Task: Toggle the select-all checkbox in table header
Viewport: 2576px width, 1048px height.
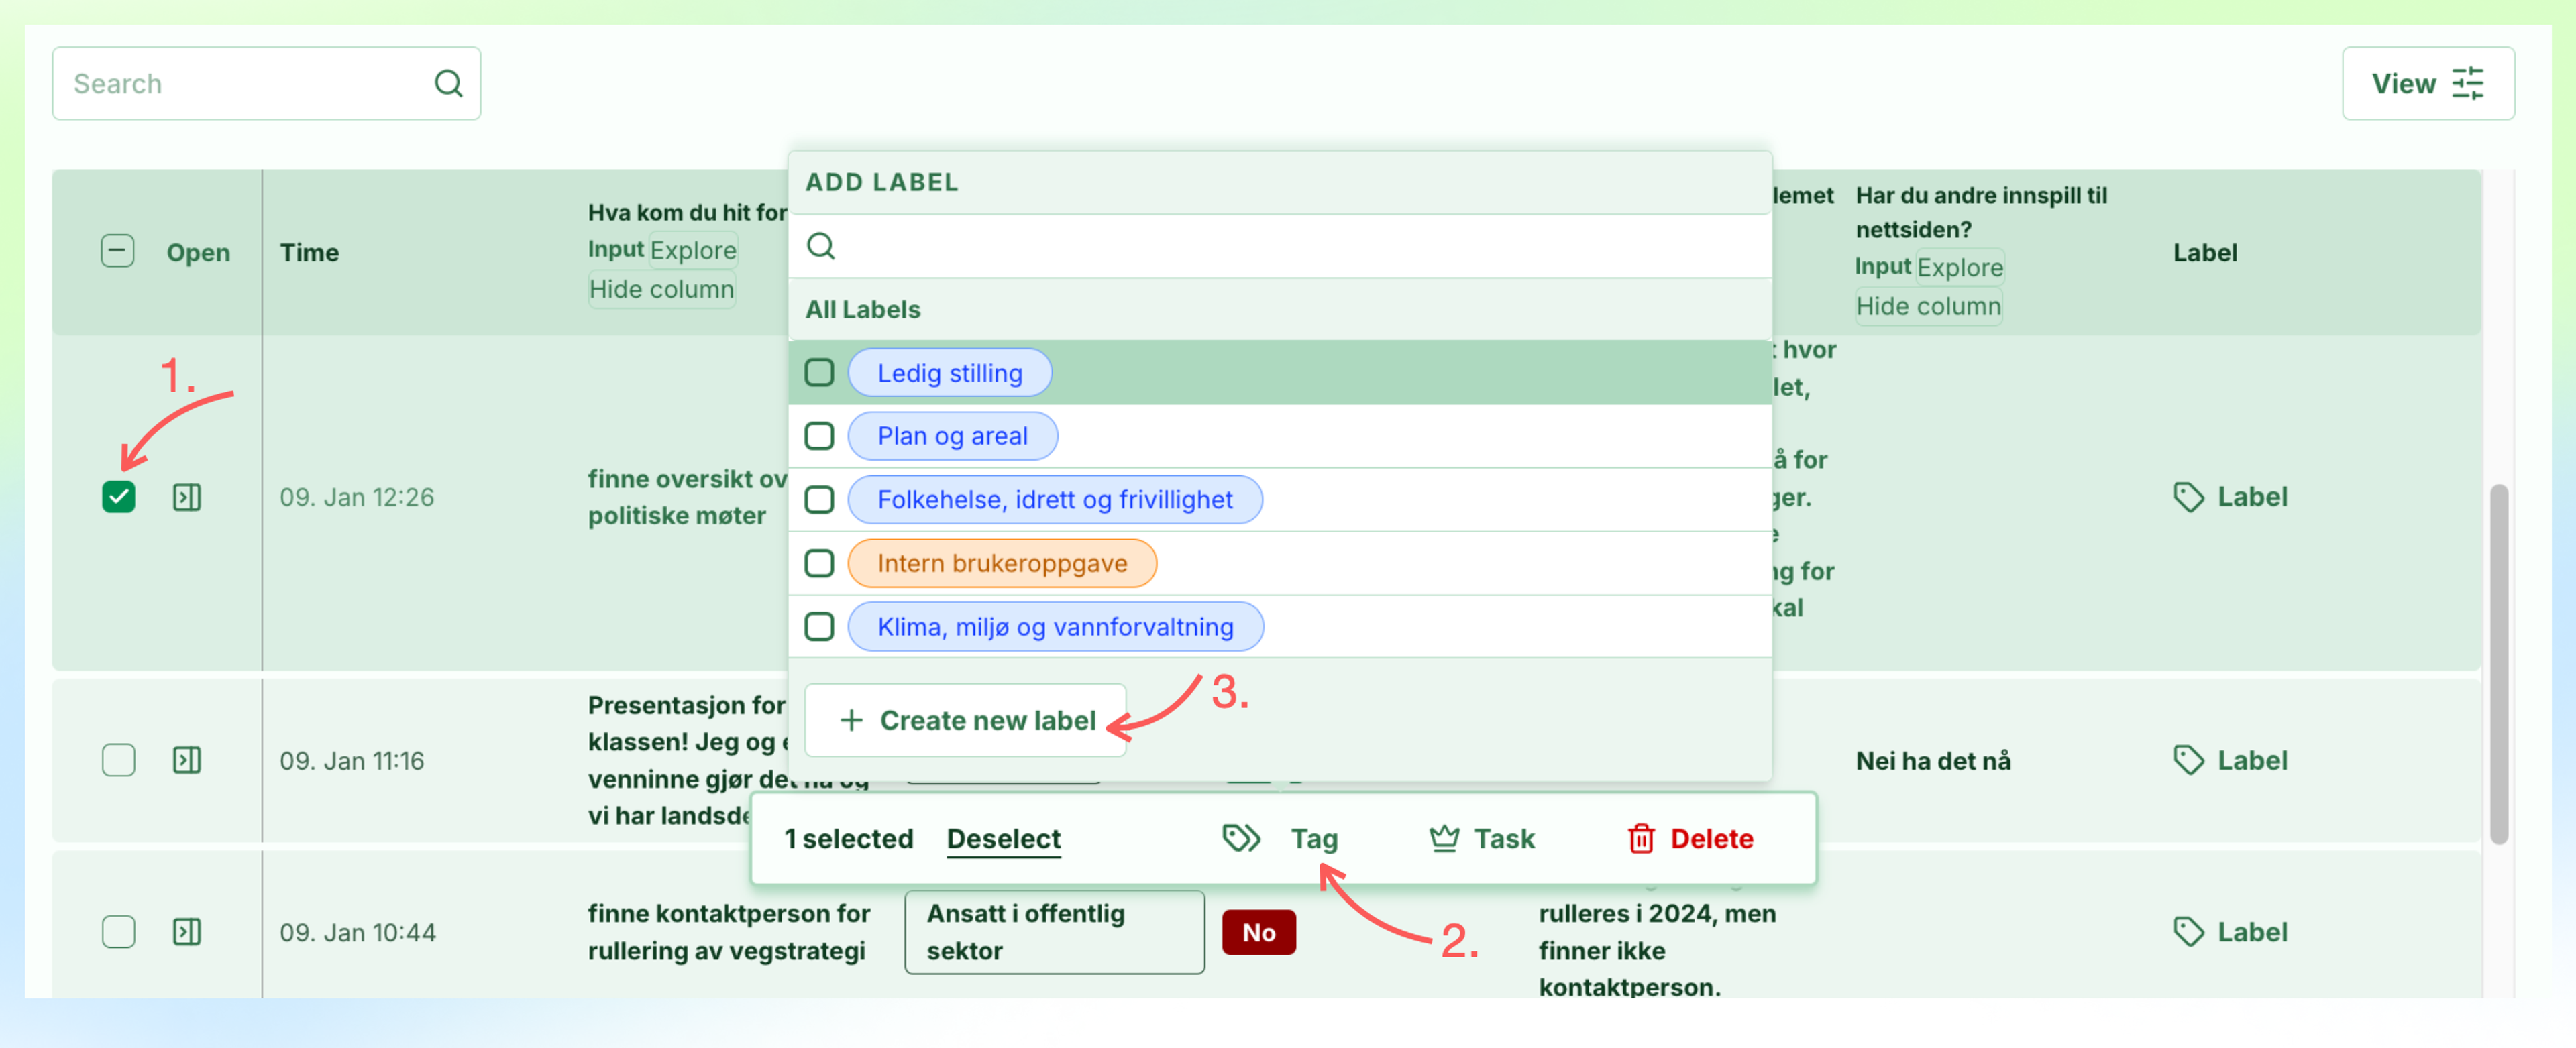Action: 117,251
